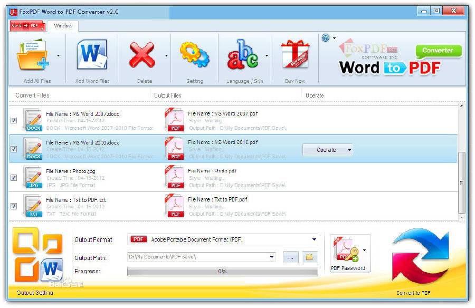Click the file list vertical scrollbar thumb

(461, 182)
